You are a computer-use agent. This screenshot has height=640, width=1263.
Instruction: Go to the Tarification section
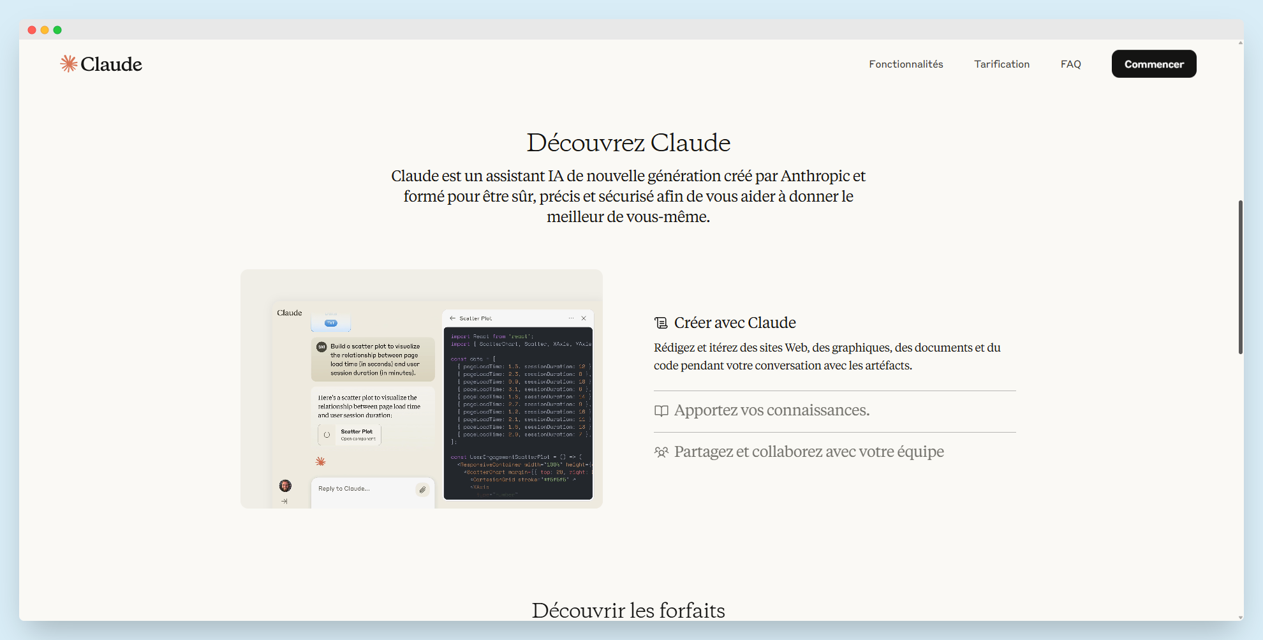pos(1001,64)
